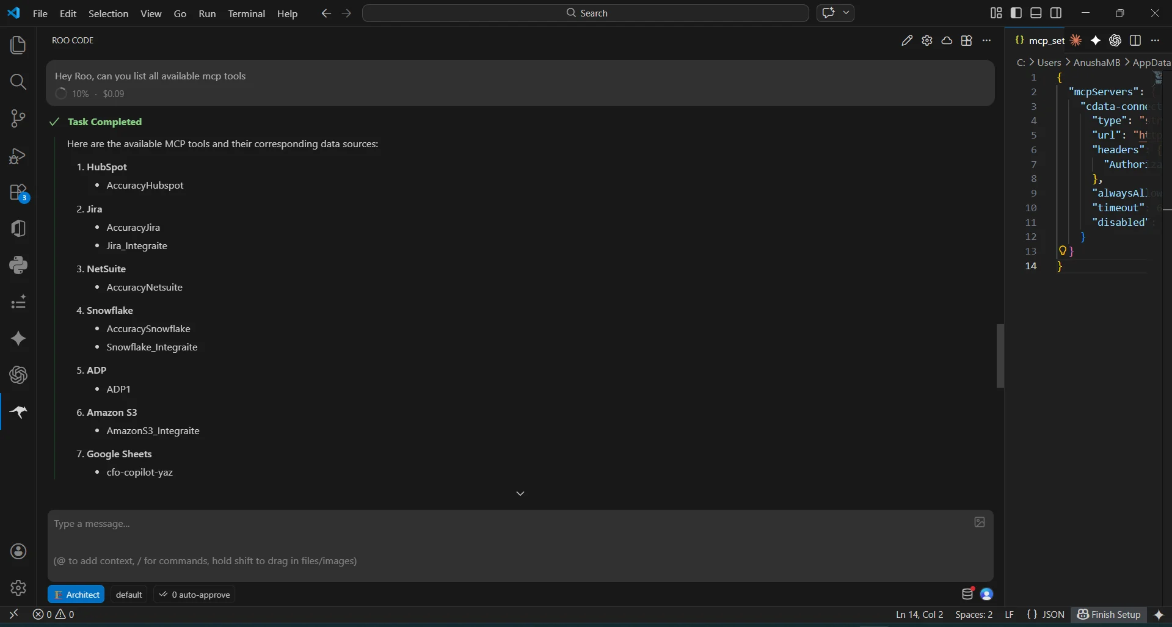
Task: Open the Extensions view with badge
Action: point(18,192)
